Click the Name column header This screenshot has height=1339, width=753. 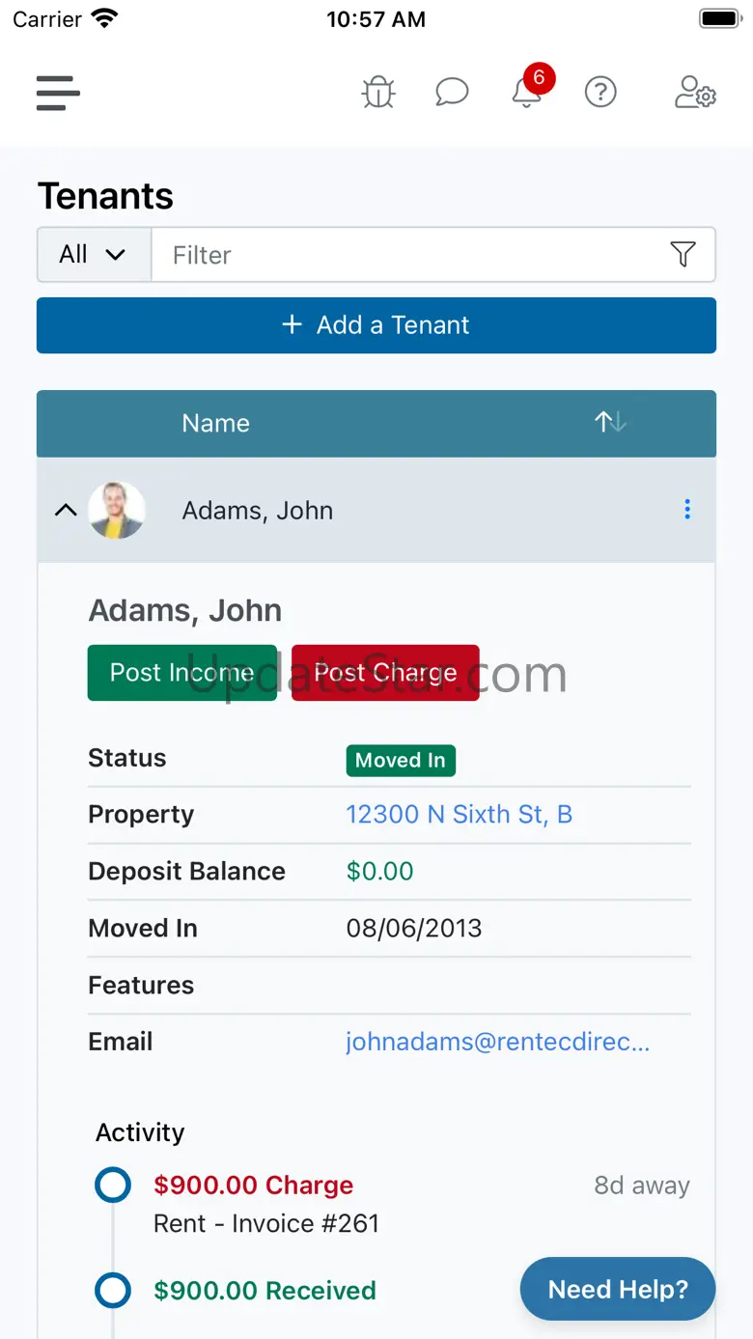click(215, 423)
